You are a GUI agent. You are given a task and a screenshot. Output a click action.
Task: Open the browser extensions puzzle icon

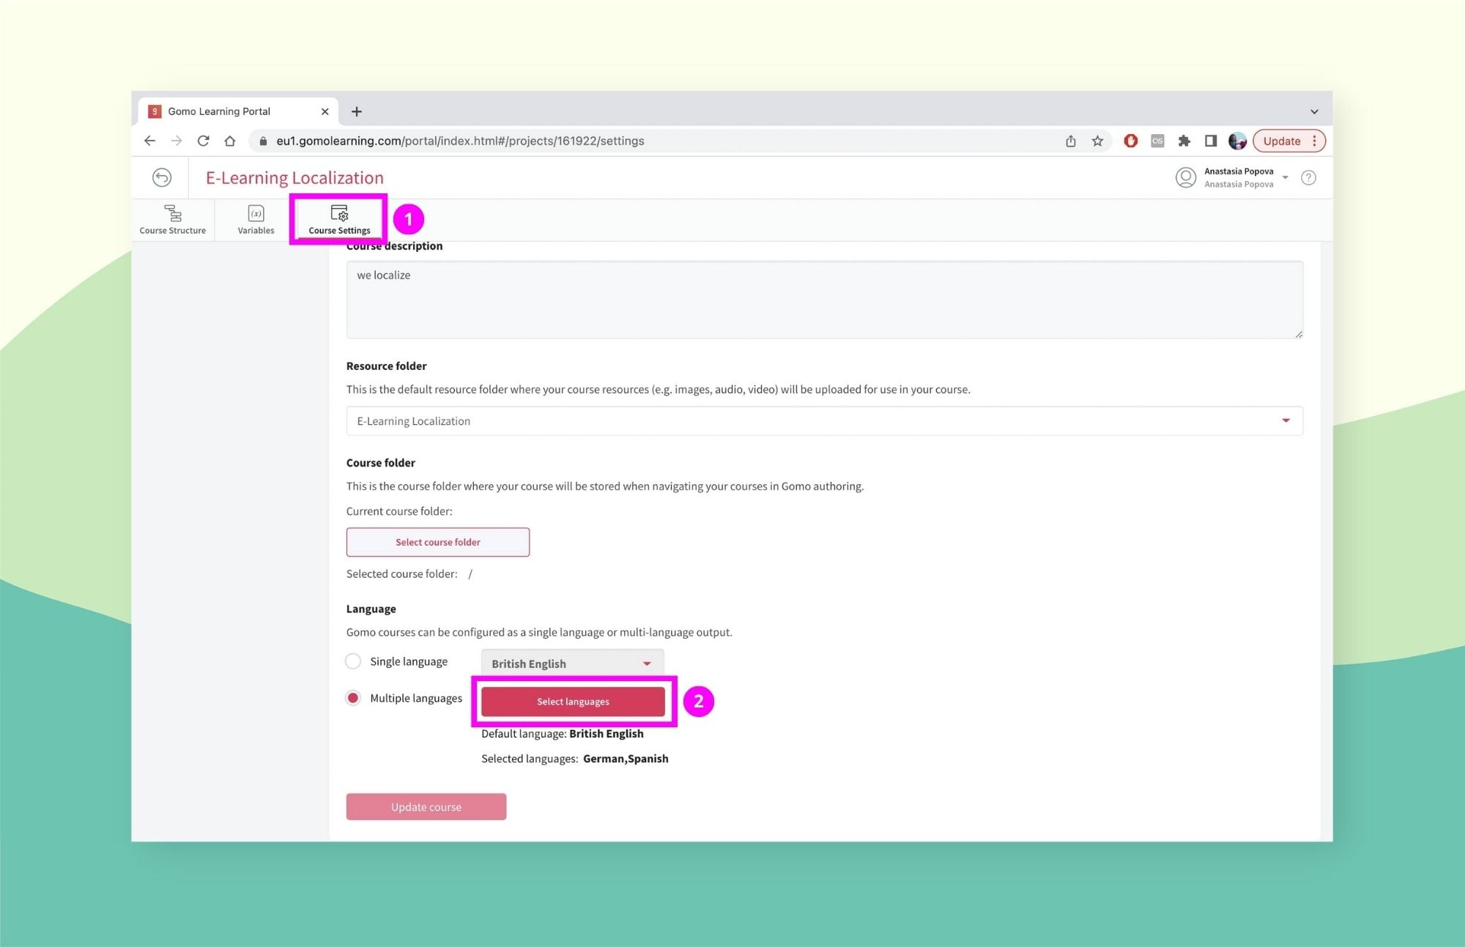(x=1184, y=141)
